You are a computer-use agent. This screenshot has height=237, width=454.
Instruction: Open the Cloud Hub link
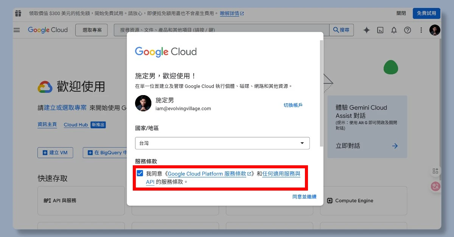pos(76,125)
